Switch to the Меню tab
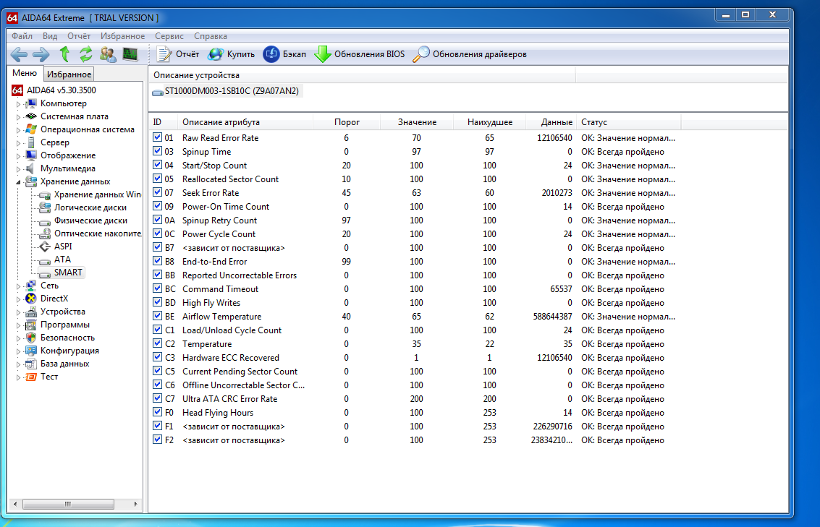This screenshot has width=820, height=527. point(25,73)
